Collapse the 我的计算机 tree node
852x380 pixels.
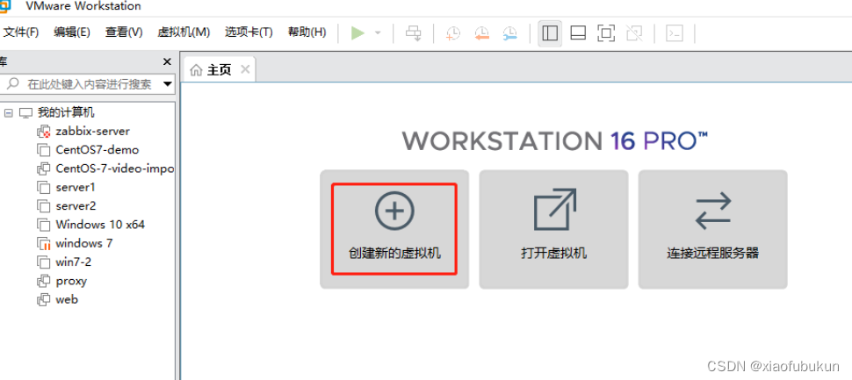coord(8,113)
